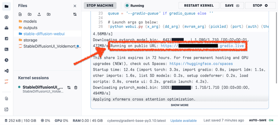278x125 pixels.
Task: Toggle AUTO-SAVE ON in status bar
Action: click(261, 120)
